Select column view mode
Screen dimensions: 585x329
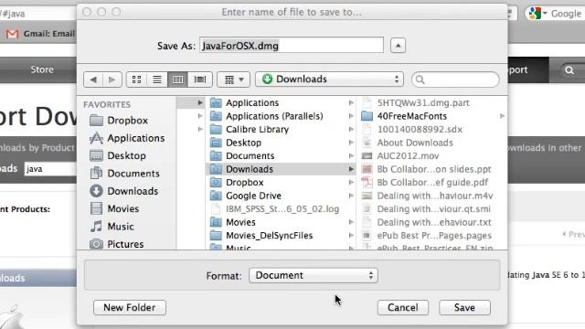177,80
